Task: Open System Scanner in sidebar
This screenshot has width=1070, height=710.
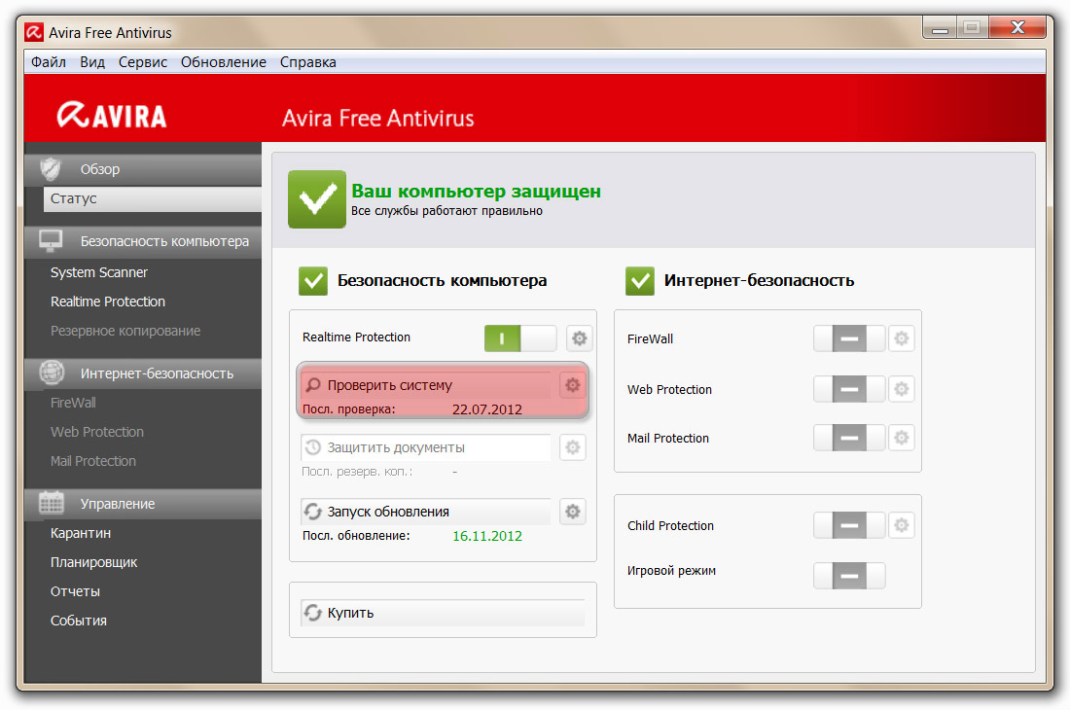Action: click(99, 272)
